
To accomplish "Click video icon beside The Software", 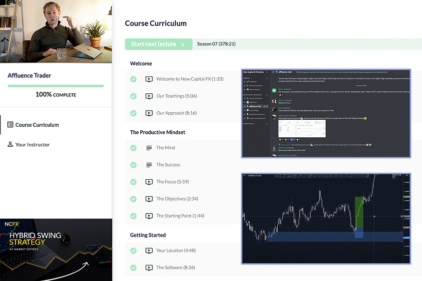I will 149,268.
